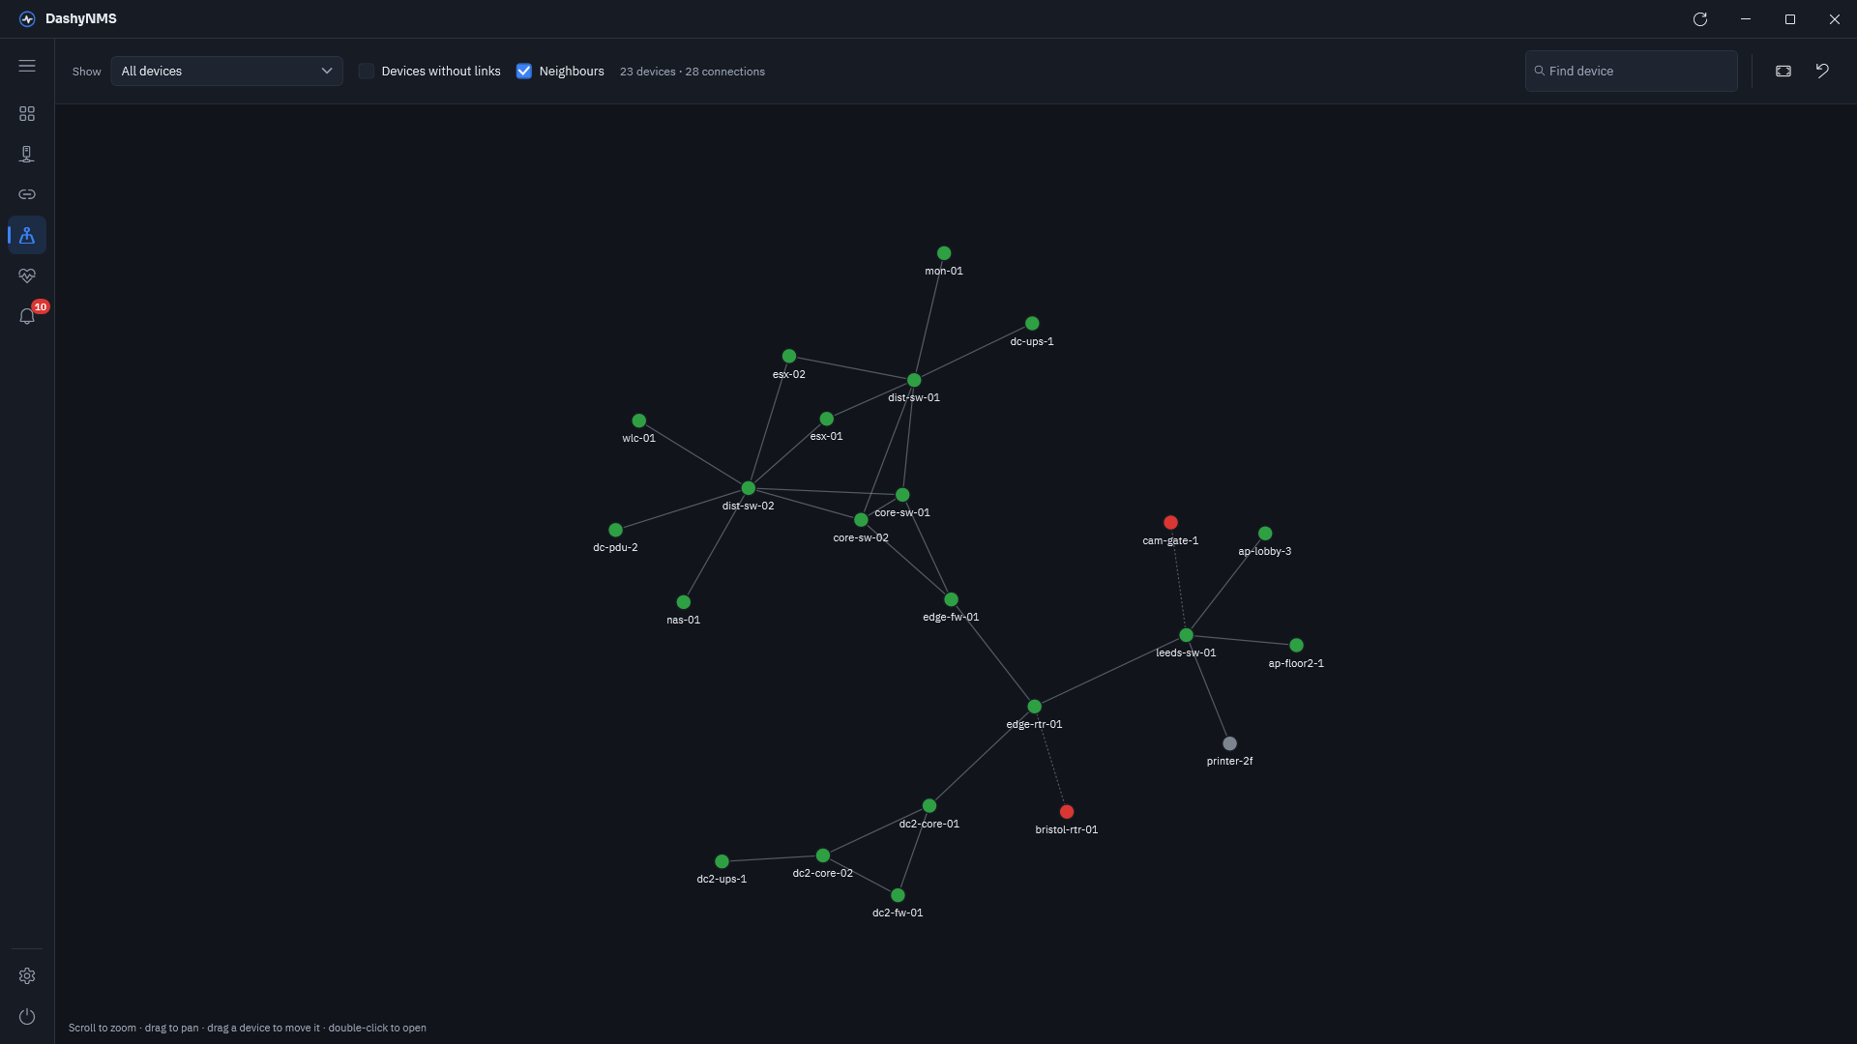This screenshot has width=1857, height=1044.
Task: Select the dist-sw-01 node
Action: pos(914,380)
